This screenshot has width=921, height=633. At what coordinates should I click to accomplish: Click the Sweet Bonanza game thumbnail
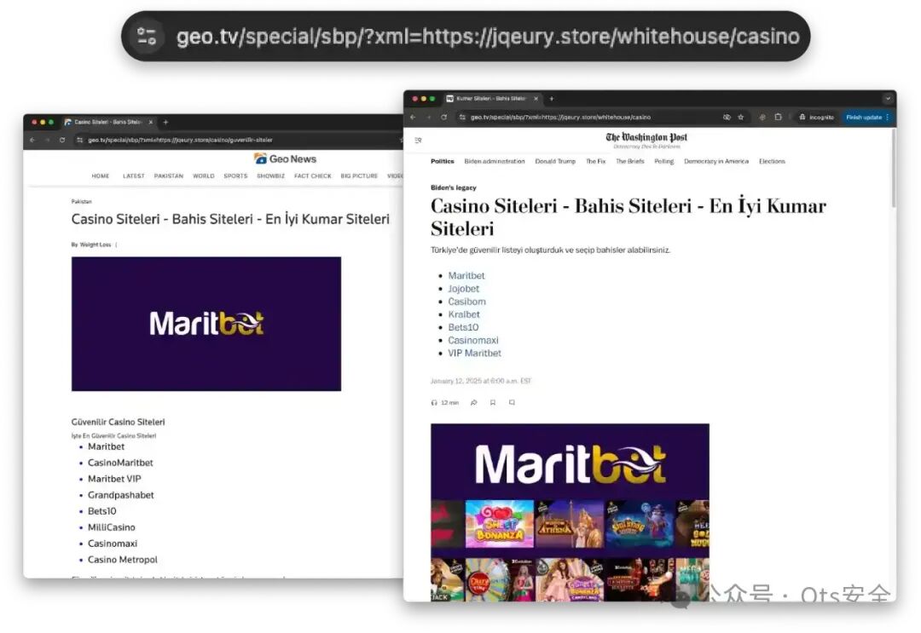499,524
